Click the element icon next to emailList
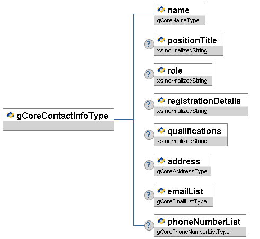260x239 pixels. [162, 191]
